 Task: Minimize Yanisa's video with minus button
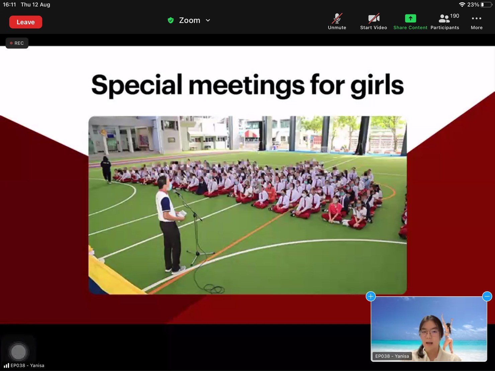[487, 296]
